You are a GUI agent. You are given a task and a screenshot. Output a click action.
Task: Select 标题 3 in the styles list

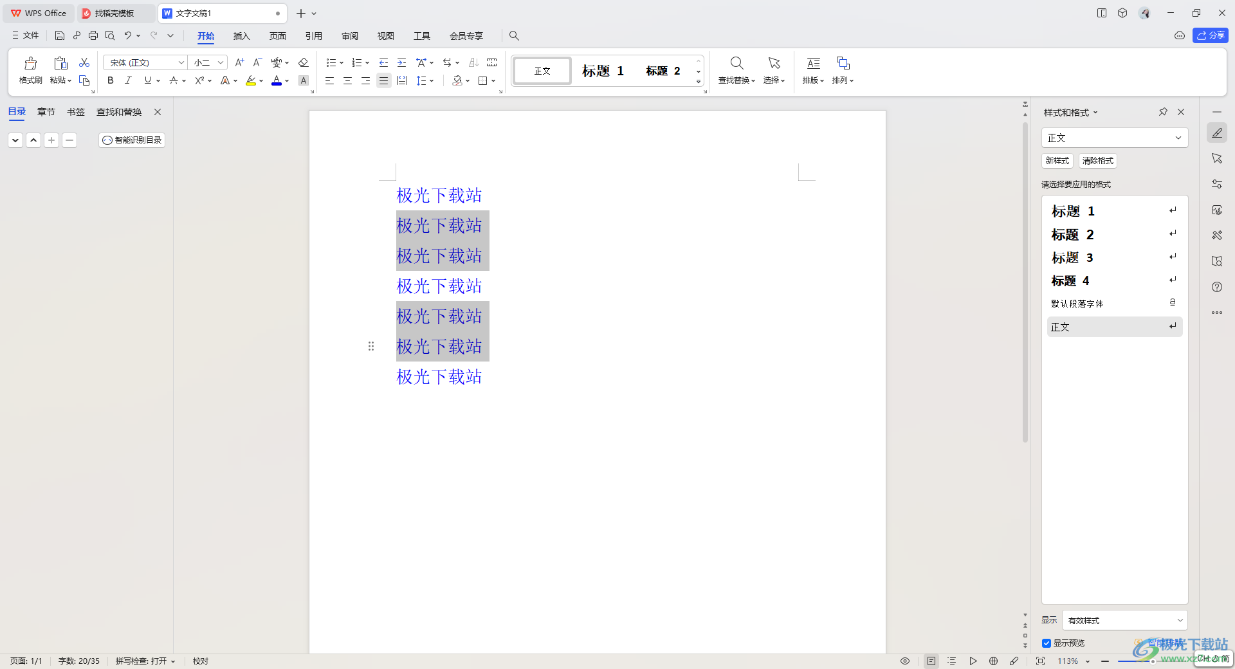1115,257
